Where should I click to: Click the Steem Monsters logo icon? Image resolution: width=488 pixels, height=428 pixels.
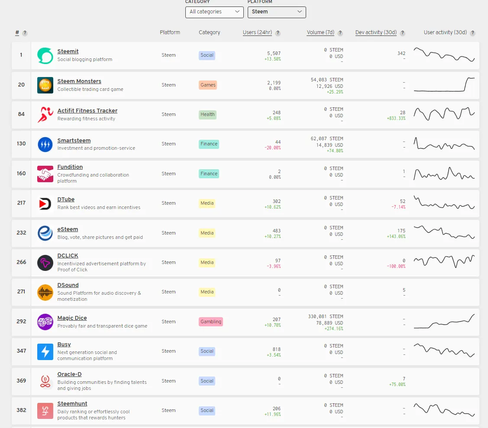(x=45, y=85)
